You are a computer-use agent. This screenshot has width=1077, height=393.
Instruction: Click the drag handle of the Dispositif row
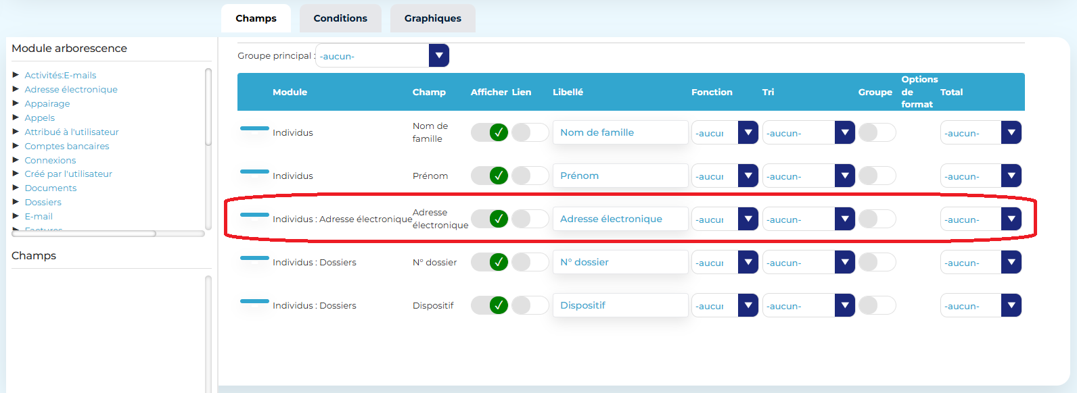tap(254, 301)
